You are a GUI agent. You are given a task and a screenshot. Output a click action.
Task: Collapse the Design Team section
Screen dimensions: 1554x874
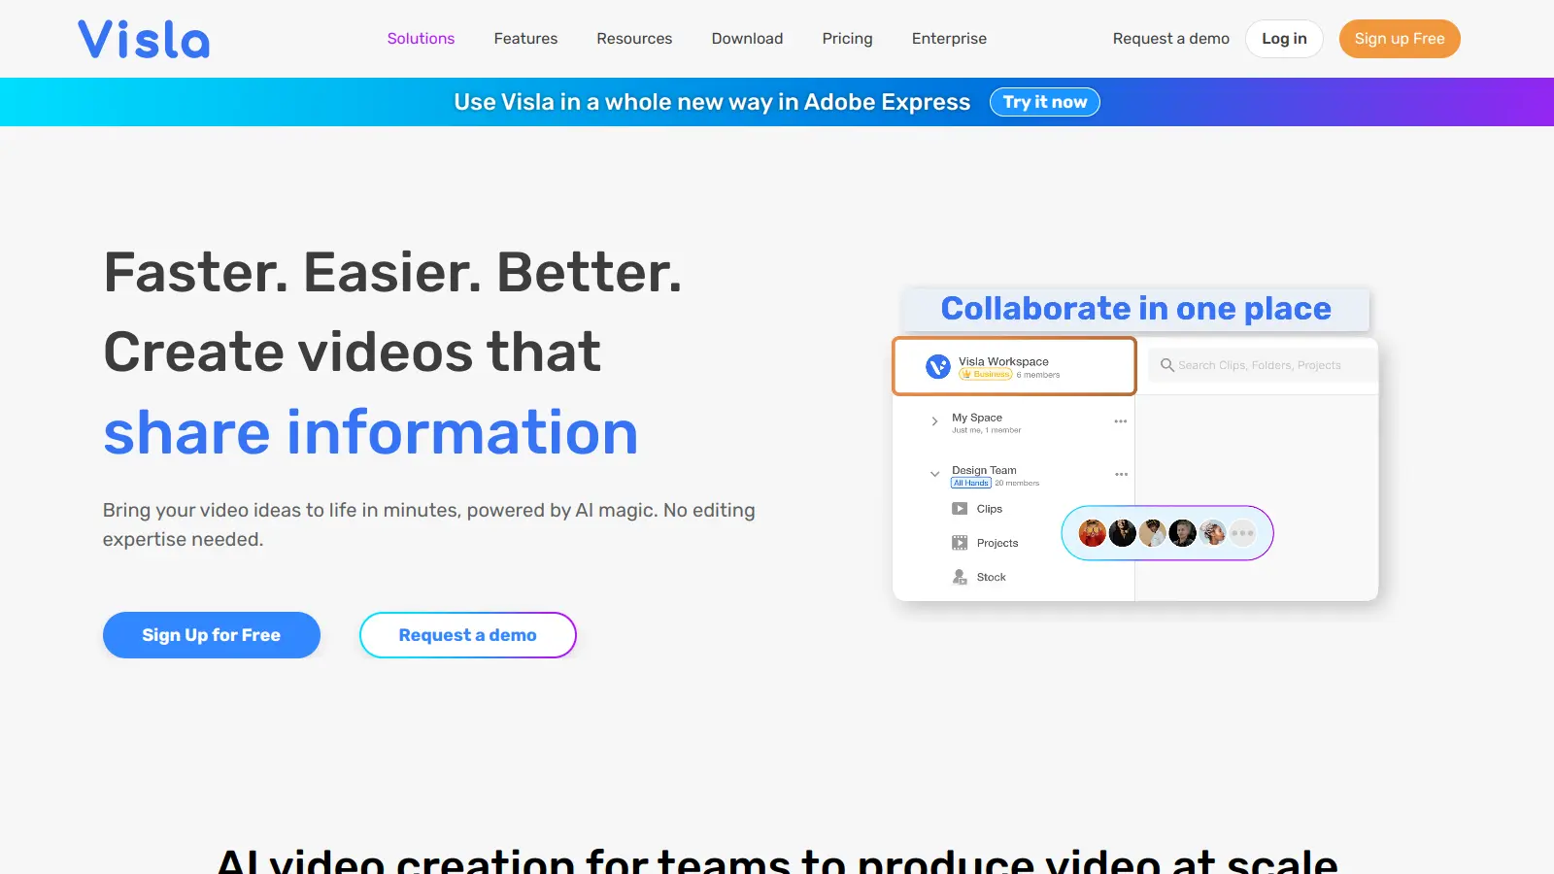(x=934, y=474)
